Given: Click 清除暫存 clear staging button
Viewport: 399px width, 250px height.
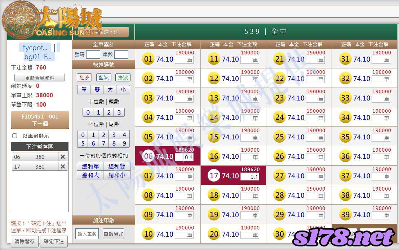Looking at the screenshot, I should (x=25, y=241).
